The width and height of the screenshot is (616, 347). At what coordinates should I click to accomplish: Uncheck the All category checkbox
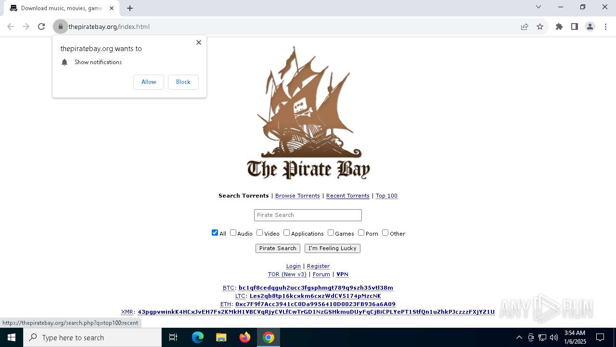coord(215,233)
